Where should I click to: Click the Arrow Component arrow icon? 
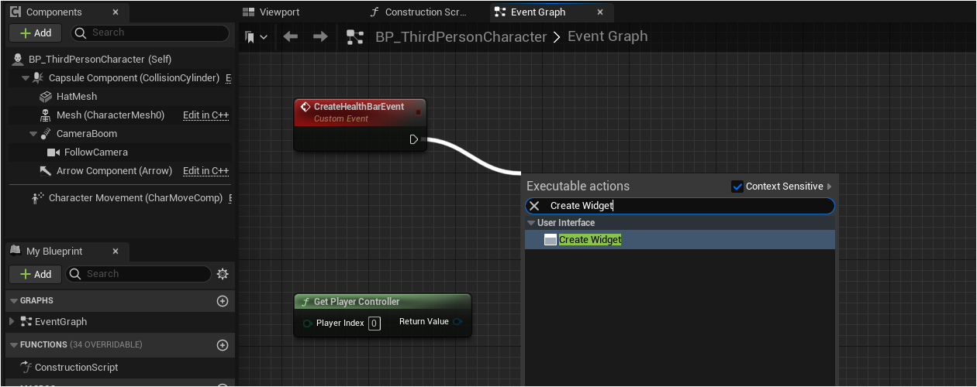[46, 171]
